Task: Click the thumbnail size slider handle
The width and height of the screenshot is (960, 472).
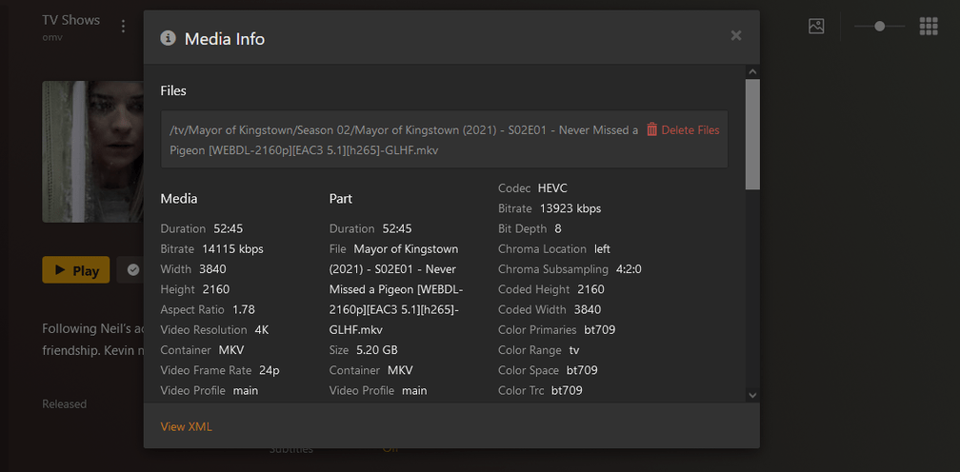Action: pyautogui.click(x=879, y=27)
